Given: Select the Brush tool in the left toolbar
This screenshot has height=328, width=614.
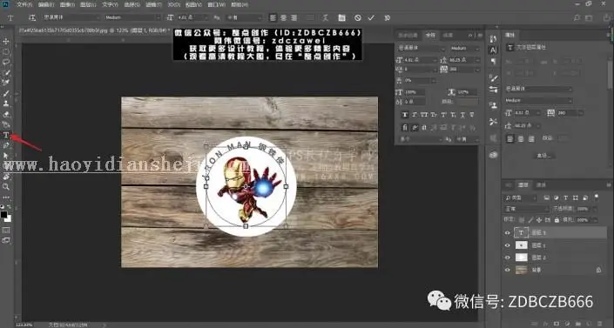Looking at the screenshot, I should click(x=6, y=93).
